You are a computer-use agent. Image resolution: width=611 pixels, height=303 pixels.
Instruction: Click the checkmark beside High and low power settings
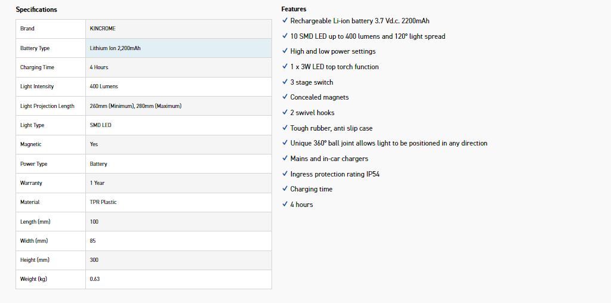pyautogui.click(x=285, y=51)
